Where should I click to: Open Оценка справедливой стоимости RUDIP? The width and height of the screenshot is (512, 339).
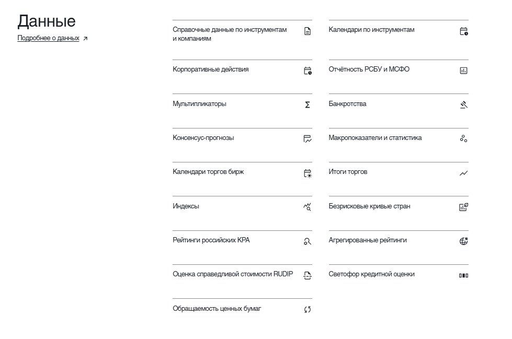tap(242, 282)
